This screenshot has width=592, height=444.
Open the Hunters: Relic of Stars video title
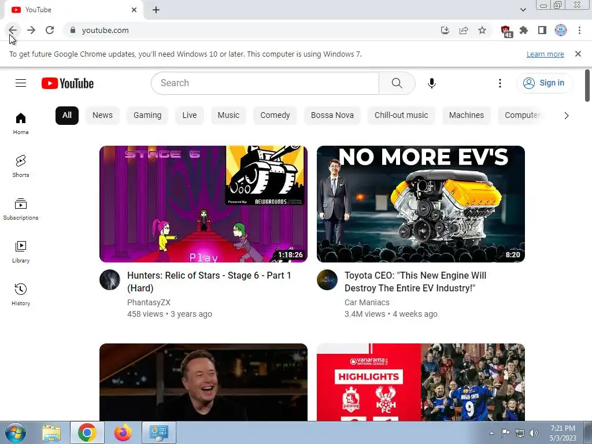click(x=209, y=282)
